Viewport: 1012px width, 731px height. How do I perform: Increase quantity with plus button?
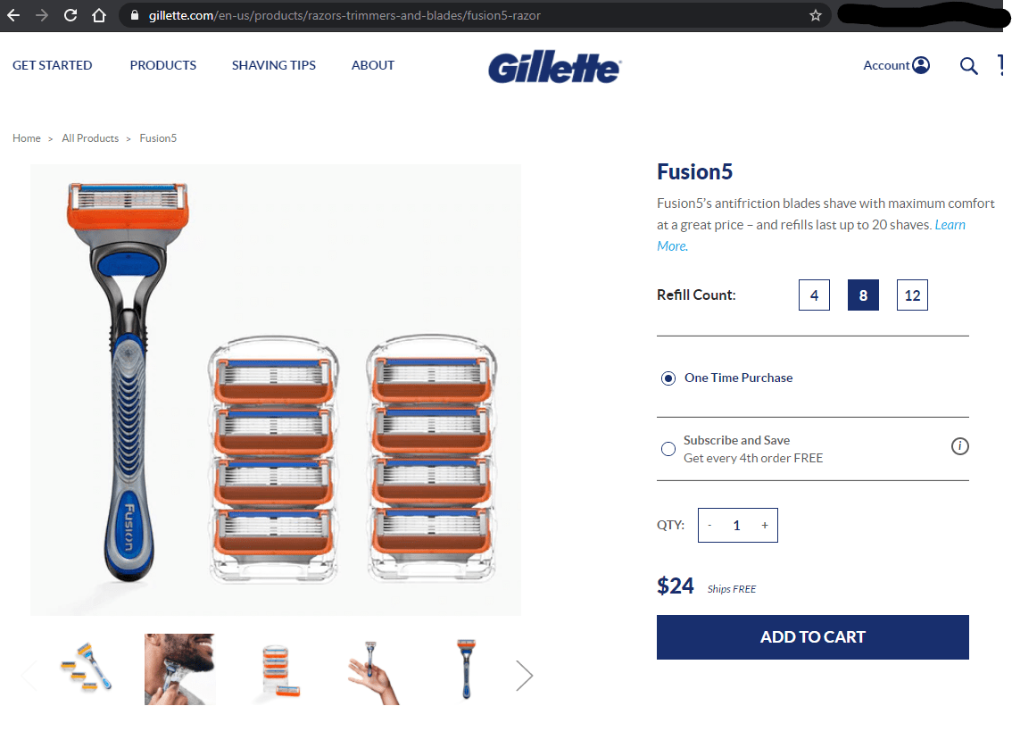click(x=764, y=525)
